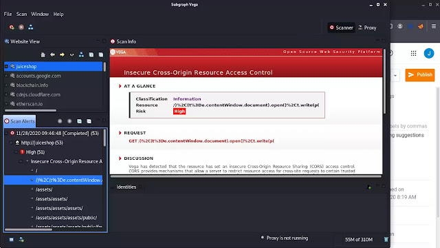Expand the accounts.google.com node
Viewport: 440px width, 248px height.
click(6, 76)
